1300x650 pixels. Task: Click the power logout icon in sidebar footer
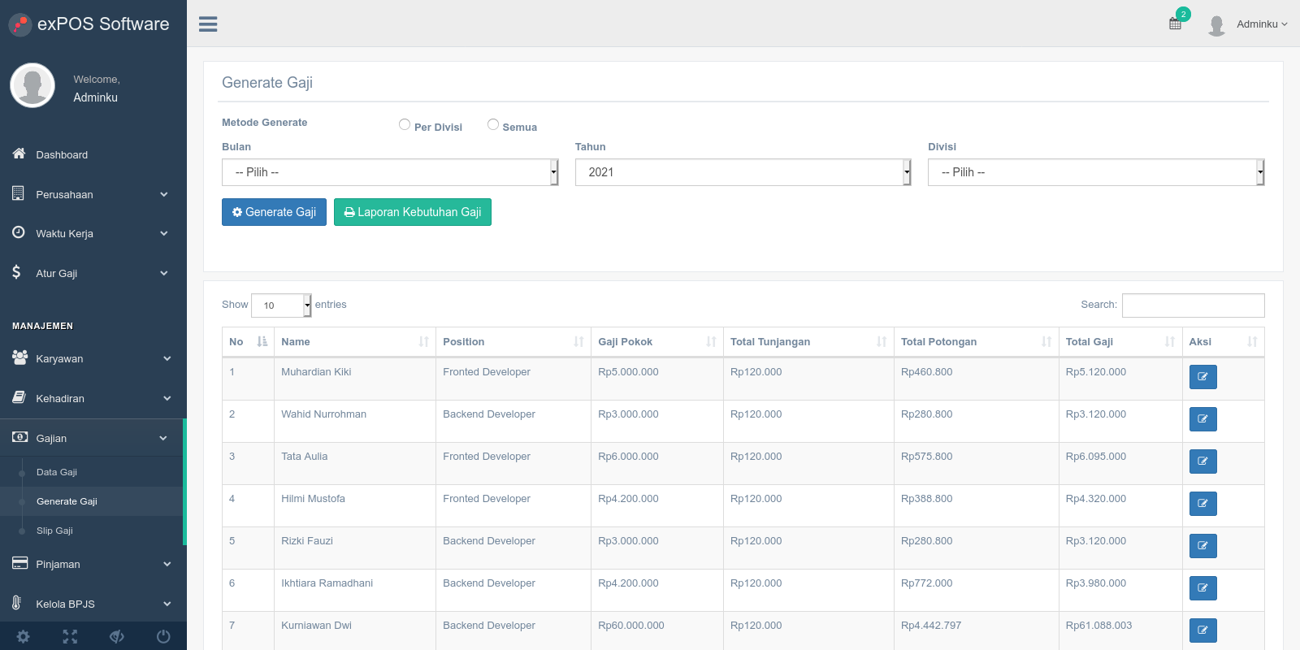[163, 636]
